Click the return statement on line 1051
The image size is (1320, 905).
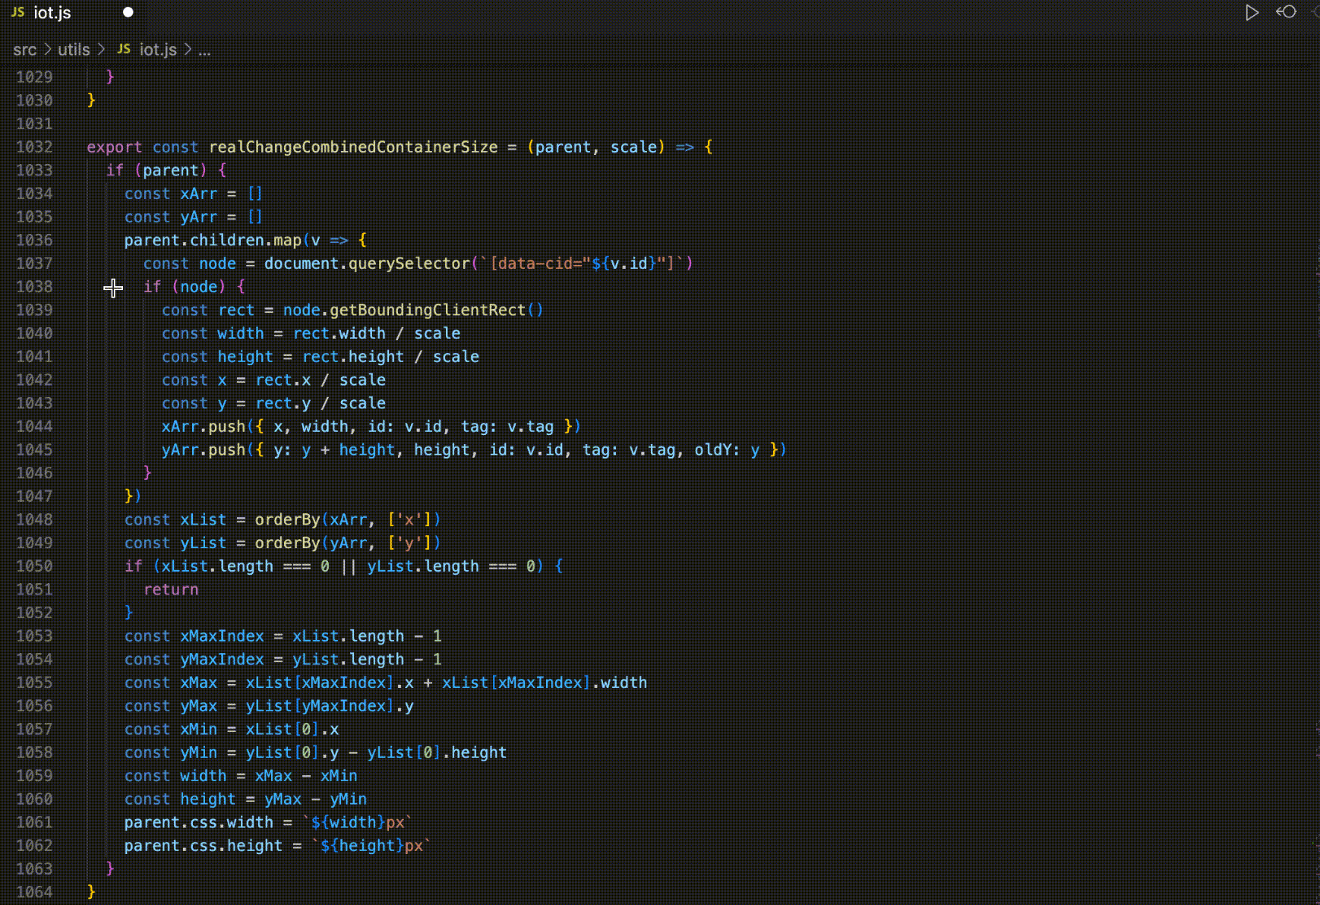point(171,589)
